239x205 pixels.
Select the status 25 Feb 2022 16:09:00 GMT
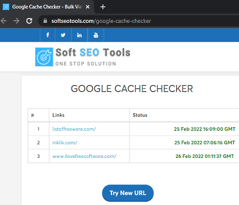[x=204, y=129]
